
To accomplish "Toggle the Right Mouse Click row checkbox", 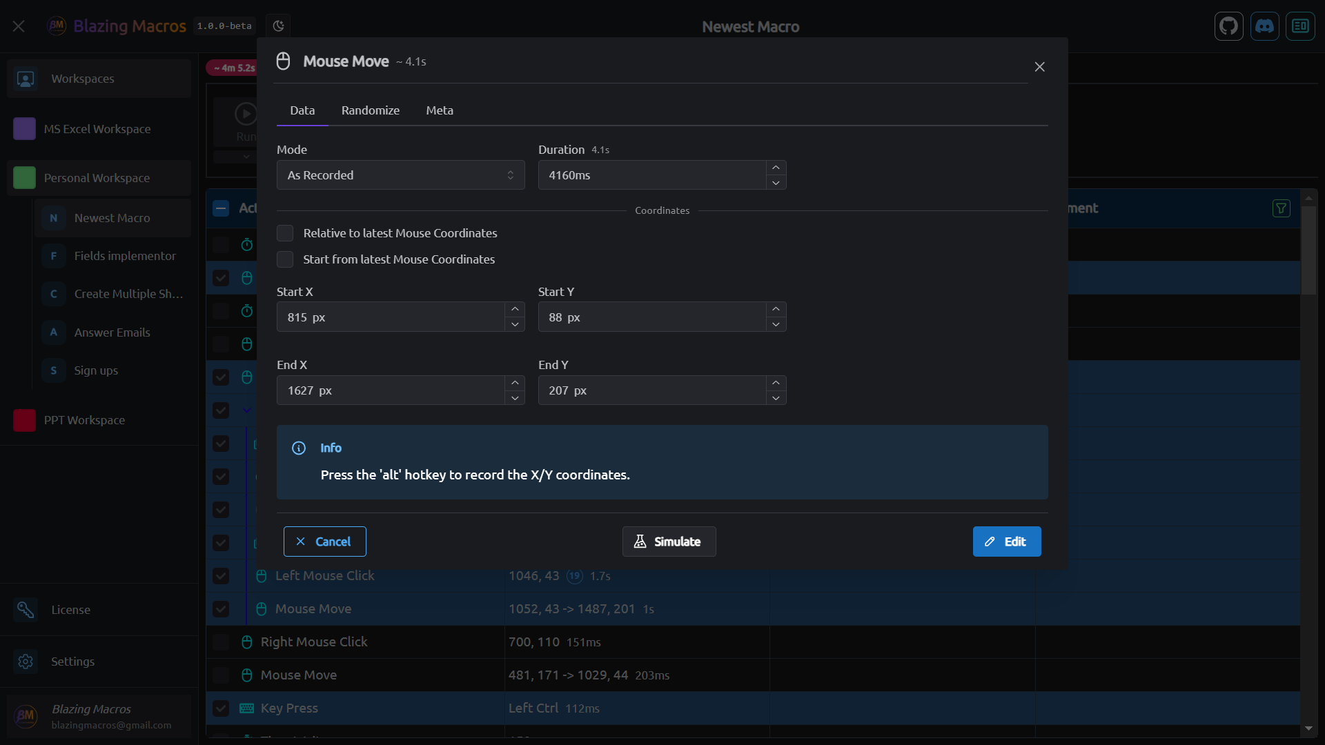I will pyautogui.click(x=221, y=642).
